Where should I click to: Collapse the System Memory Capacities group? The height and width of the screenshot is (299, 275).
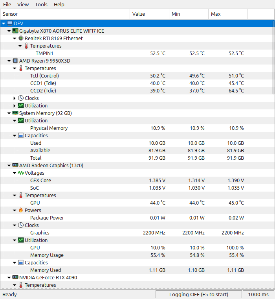coord(15,136)
